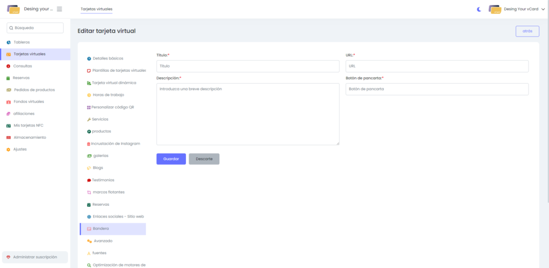Click the Descarte button

tap(204, 159)
